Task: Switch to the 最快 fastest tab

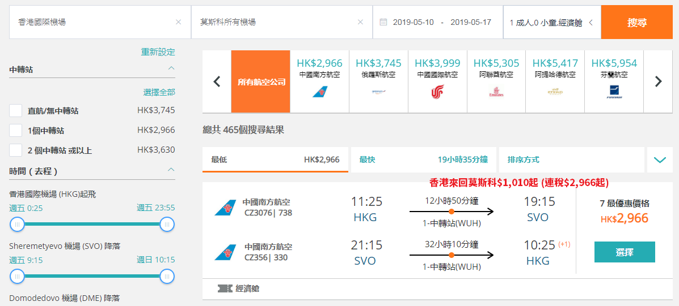Action: click(x=424, y=160)
